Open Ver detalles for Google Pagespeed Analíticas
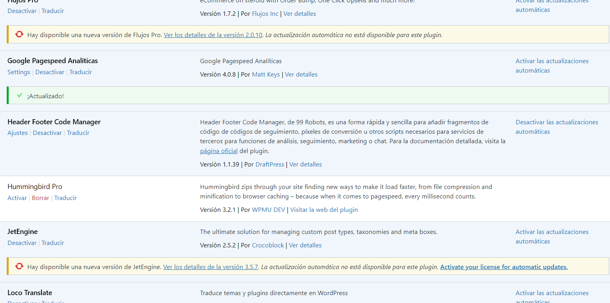Screen dimensions: 610x303 click(x=301, y=74)
